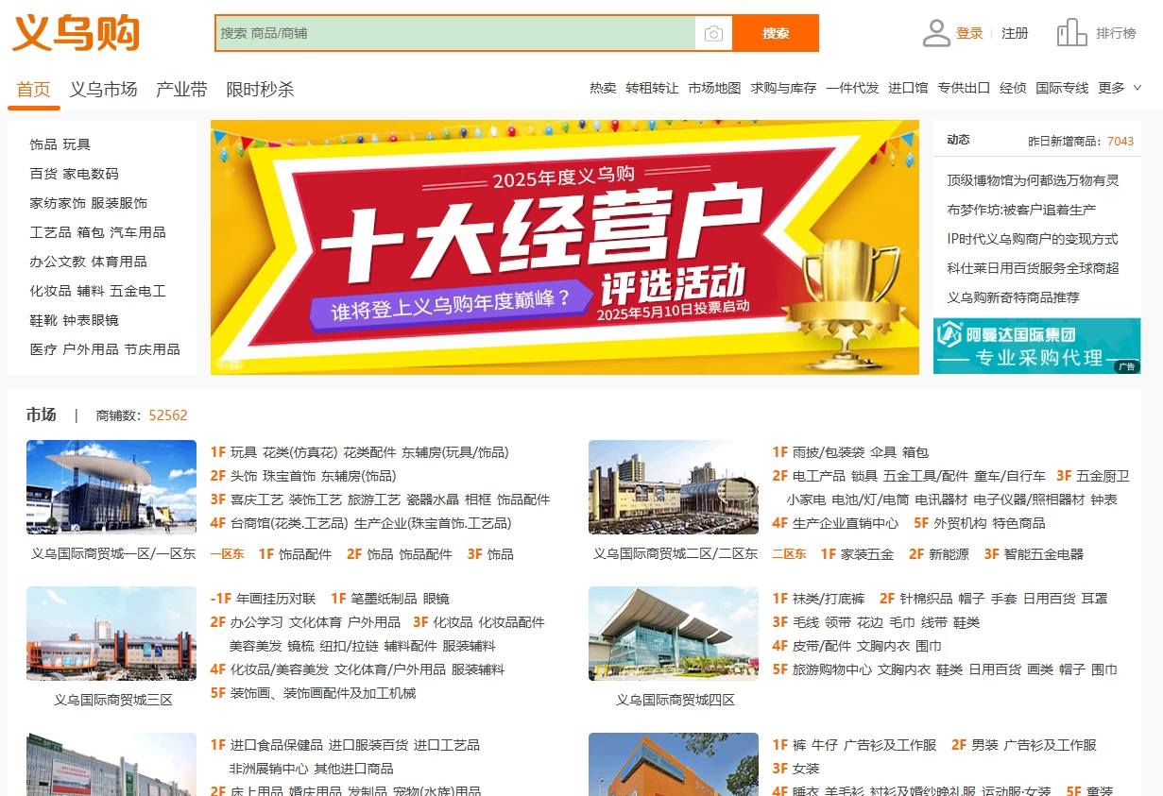Expand the 更多 dropdown menu
Screen dimensions: 1163x796
pos(1120,88)
